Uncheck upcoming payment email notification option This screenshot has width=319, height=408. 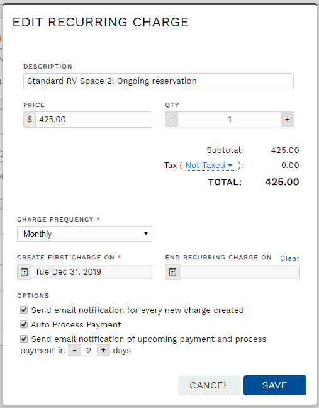(x=24, y=339)
